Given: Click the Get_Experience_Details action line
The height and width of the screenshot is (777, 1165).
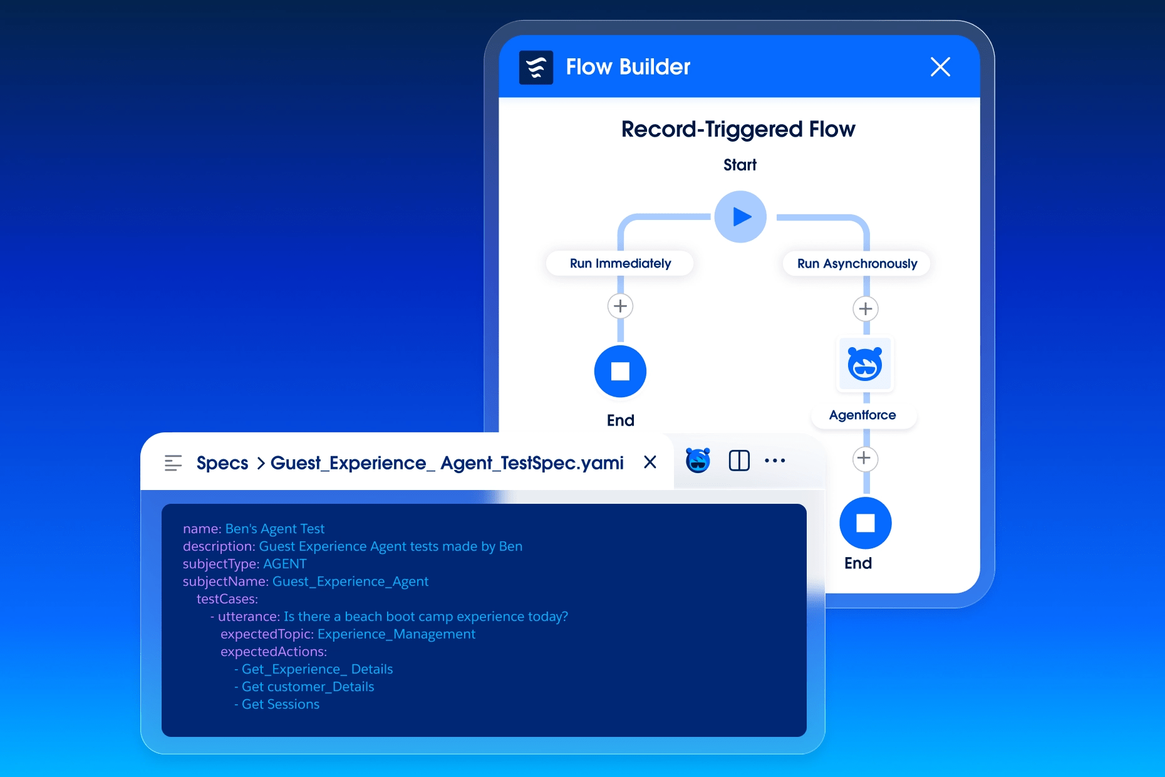Looking at the screenshot, I should coord(313,669).
